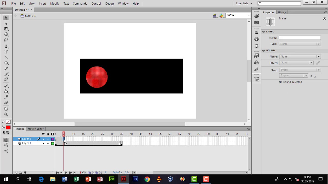Open the label Type dropdown
Image resolution: width=328 pixels, height=184 pixels.
(300, 44)
